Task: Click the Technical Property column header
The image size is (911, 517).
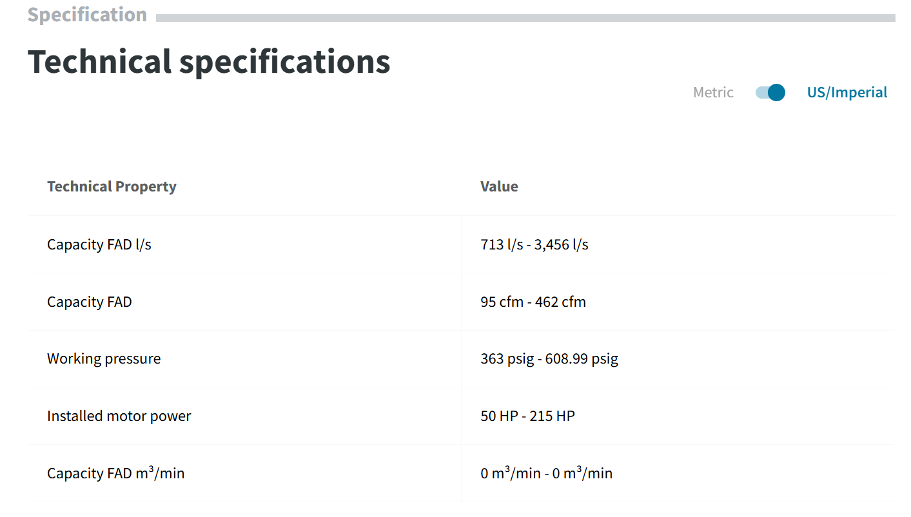Action: point(112,187)
